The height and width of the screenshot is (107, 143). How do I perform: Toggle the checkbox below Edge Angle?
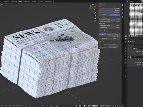coord(142,53)
